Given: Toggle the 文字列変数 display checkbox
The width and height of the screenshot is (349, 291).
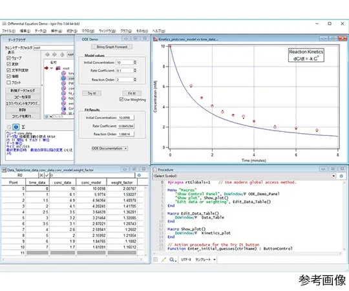Looking at the screenshot, I should (8, 70).
